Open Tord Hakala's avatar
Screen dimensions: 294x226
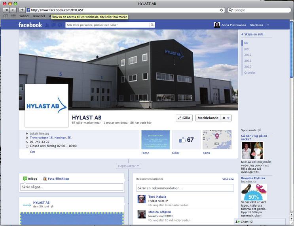142,199
